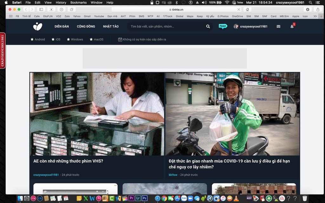Show Safari sidebar button
The height and width of the screenshot is (203, 325).
coord(41,10)
